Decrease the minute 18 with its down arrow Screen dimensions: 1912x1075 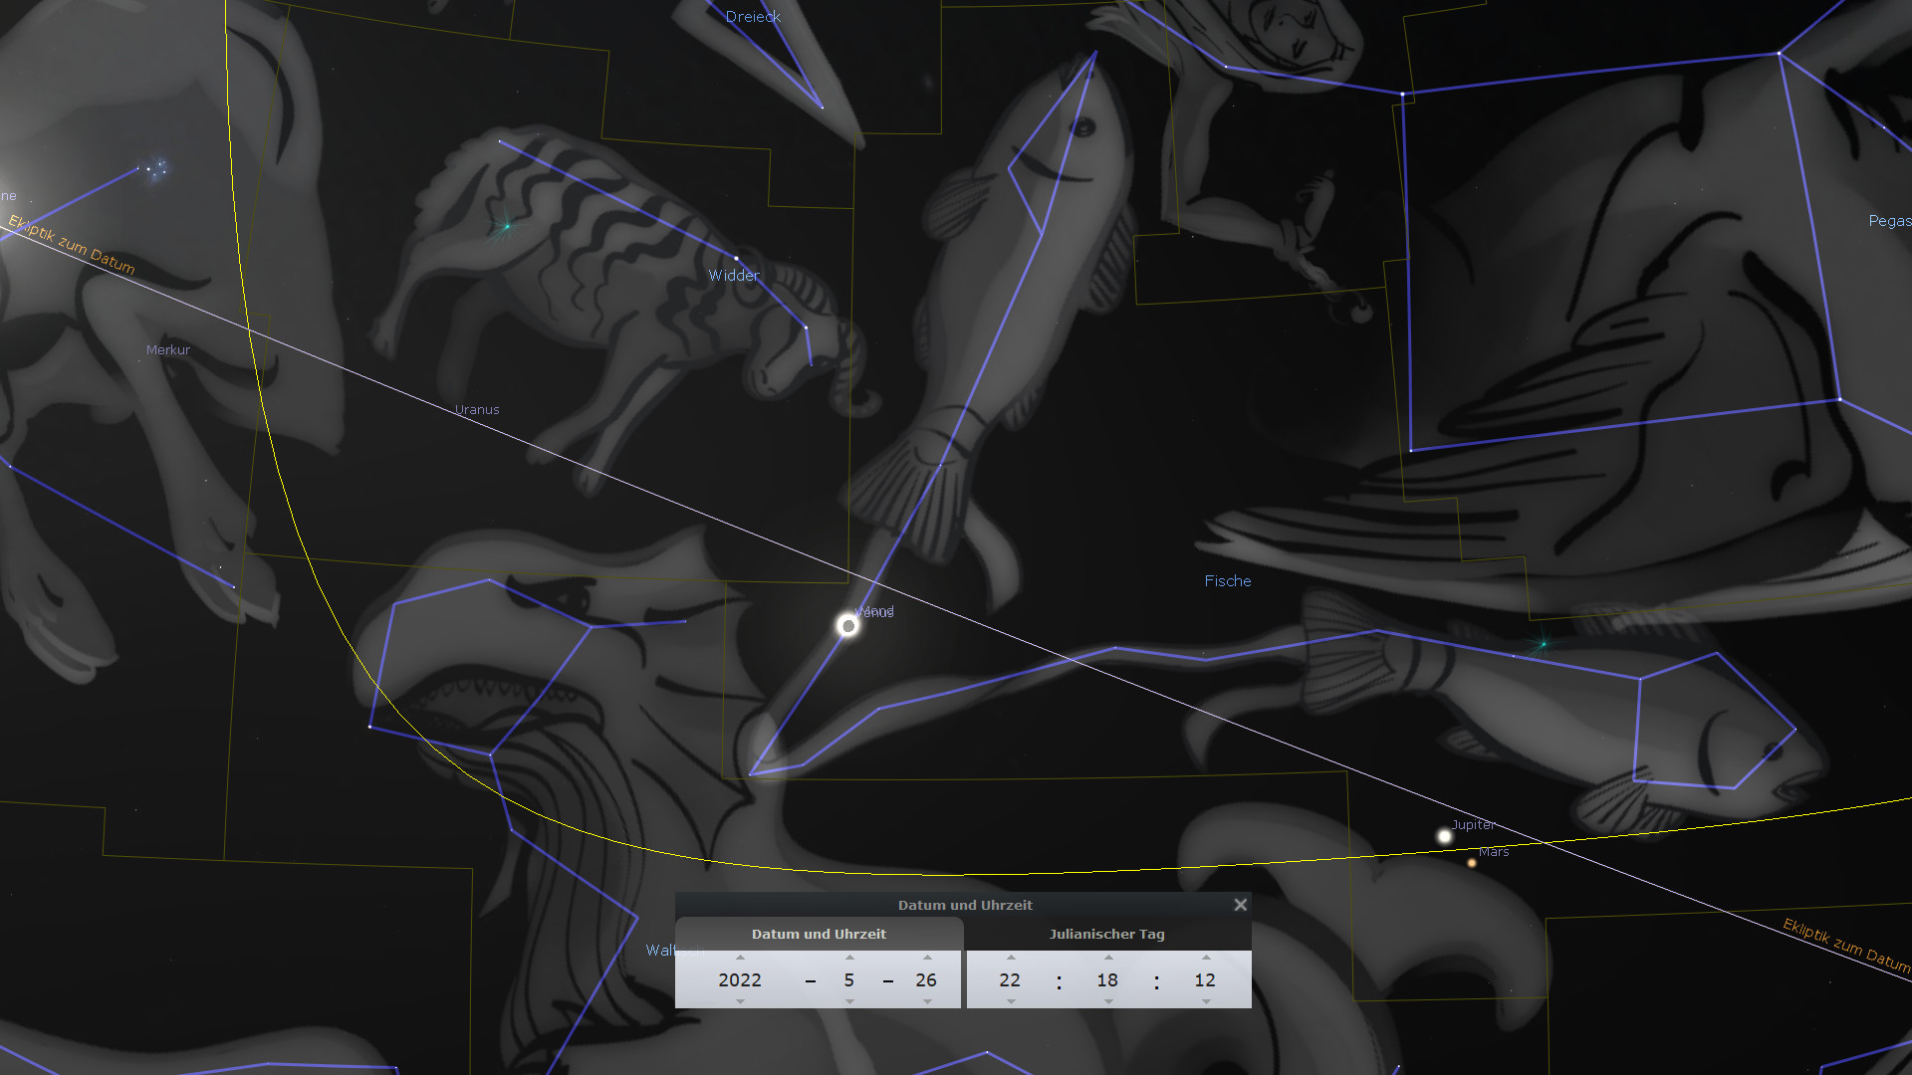1108,1001
